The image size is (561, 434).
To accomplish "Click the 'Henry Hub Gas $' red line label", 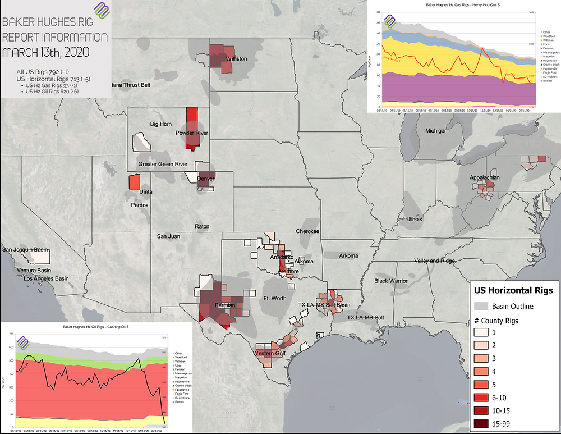I will (392, 59).
